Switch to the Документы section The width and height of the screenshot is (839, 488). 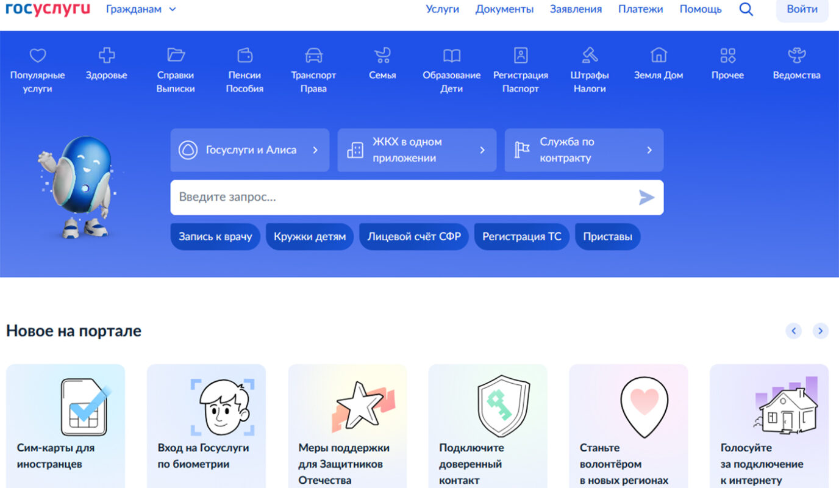pos(504,9)
